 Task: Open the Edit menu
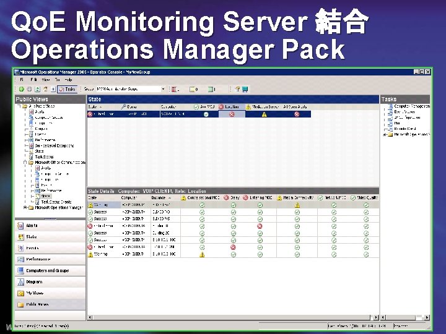pyautogui.click(x=33, y=80)
